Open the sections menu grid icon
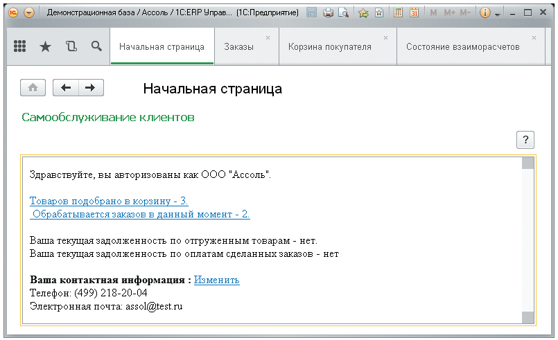This screenshot has width=558, height=340. pos(20,46)
